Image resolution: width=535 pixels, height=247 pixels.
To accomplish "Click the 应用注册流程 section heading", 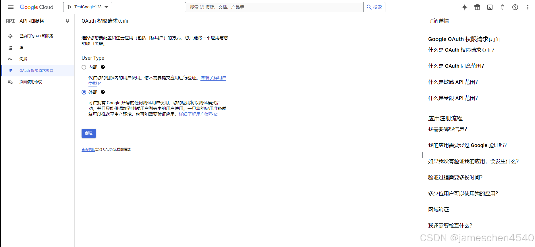I will pos(445,118).
